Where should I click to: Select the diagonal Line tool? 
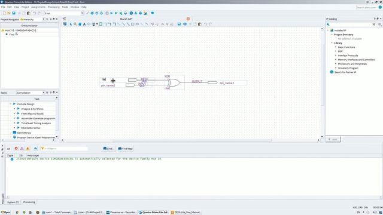pyautogui.click(x=128, y=24)
